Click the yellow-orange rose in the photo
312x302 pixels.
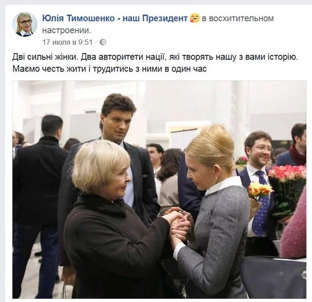(259, 190)
